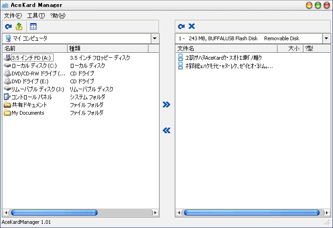The height and width of the screenshot is (228, 333).
Task: Click the AceKard Manager title bar logo
Action: click(x=5, y=5)
